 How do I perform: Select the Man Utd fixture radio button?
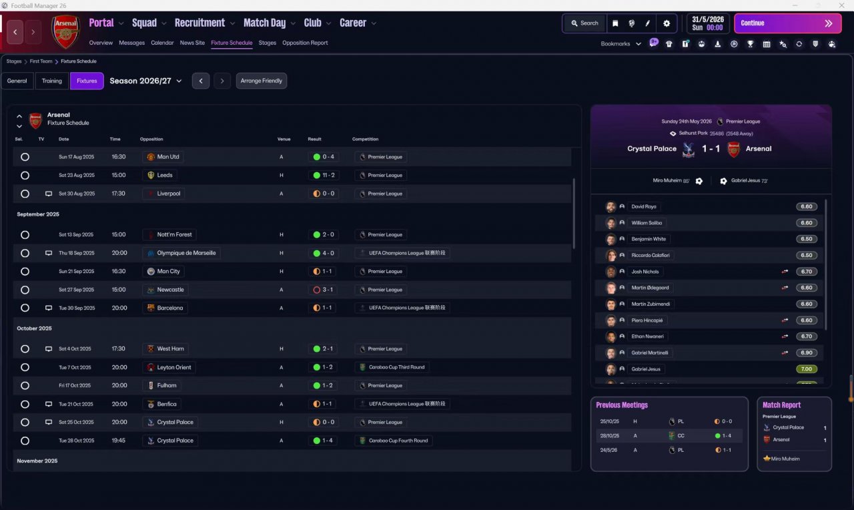(25, 157)
